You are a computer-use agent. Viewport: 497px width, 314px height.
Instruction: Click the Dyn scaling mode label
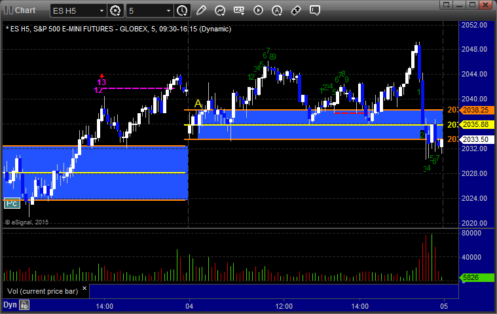click(x=10, y=305)
